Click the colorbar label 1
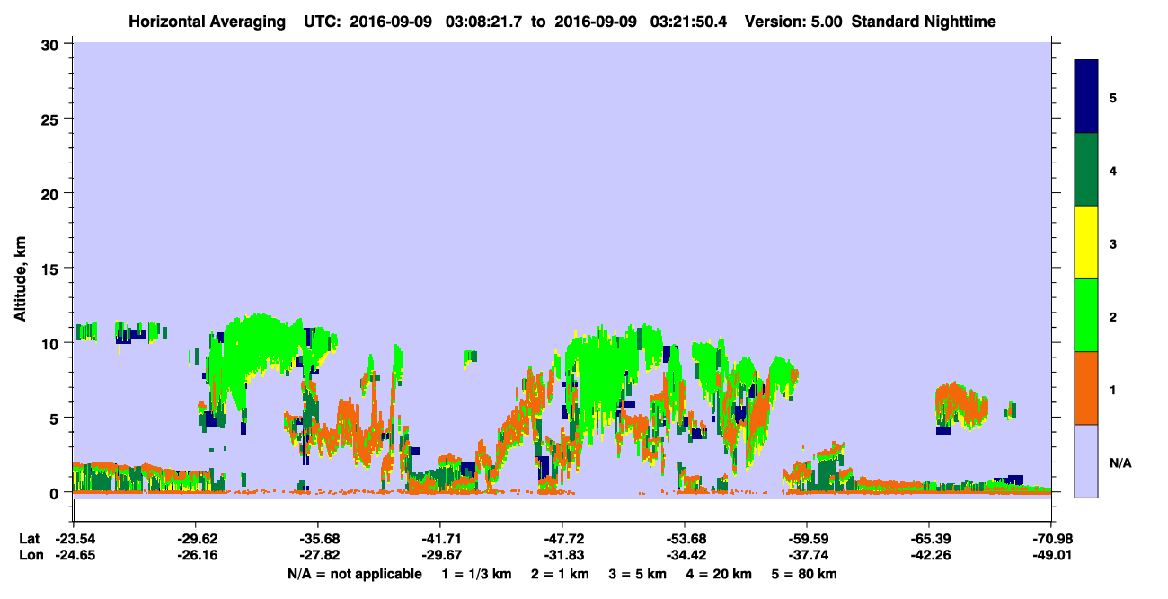This screenshot has width=1168, height=599. pos(1113,390)
